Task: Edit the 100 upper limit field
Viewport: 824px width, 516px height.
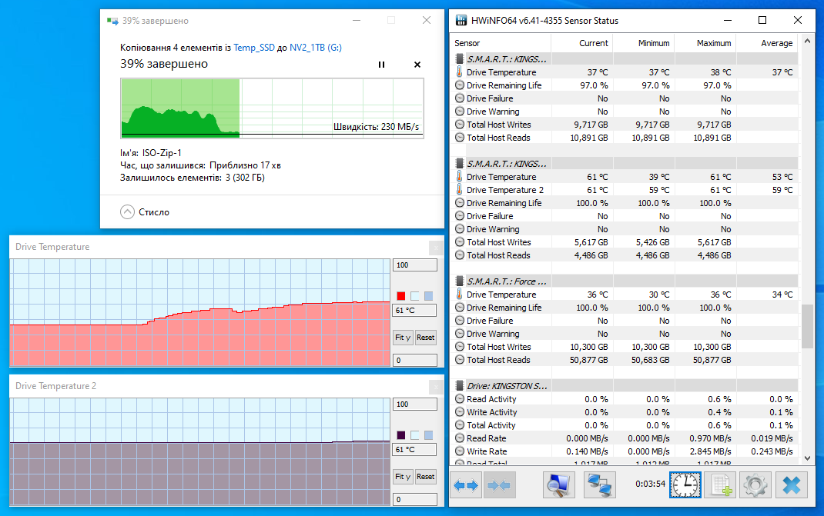Action: 414,264
